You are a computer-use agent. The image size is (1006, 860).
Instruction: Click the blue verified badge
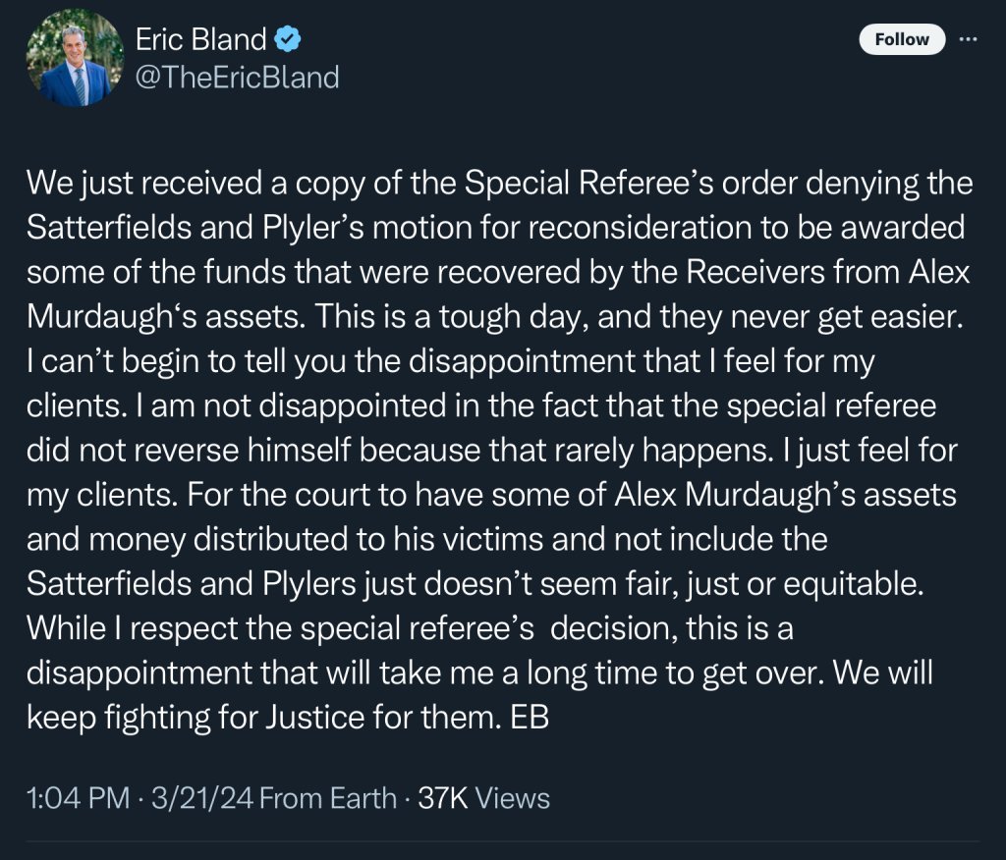(287, 39)
